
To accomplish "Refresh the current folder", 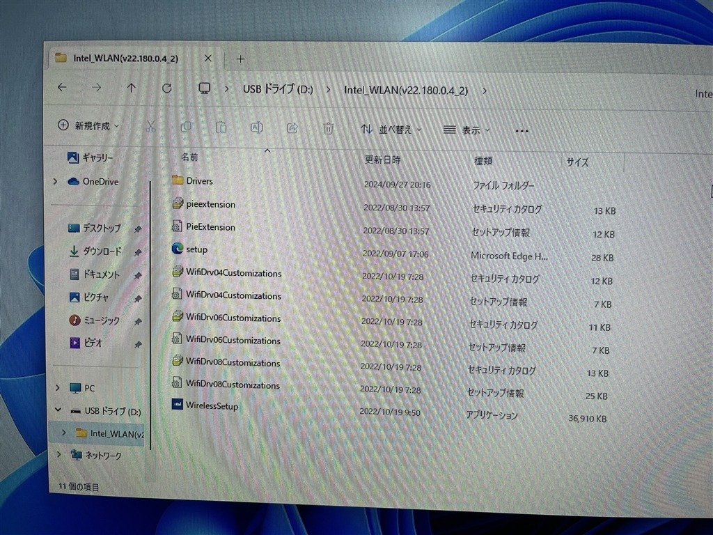I will (x=167, y=88).
